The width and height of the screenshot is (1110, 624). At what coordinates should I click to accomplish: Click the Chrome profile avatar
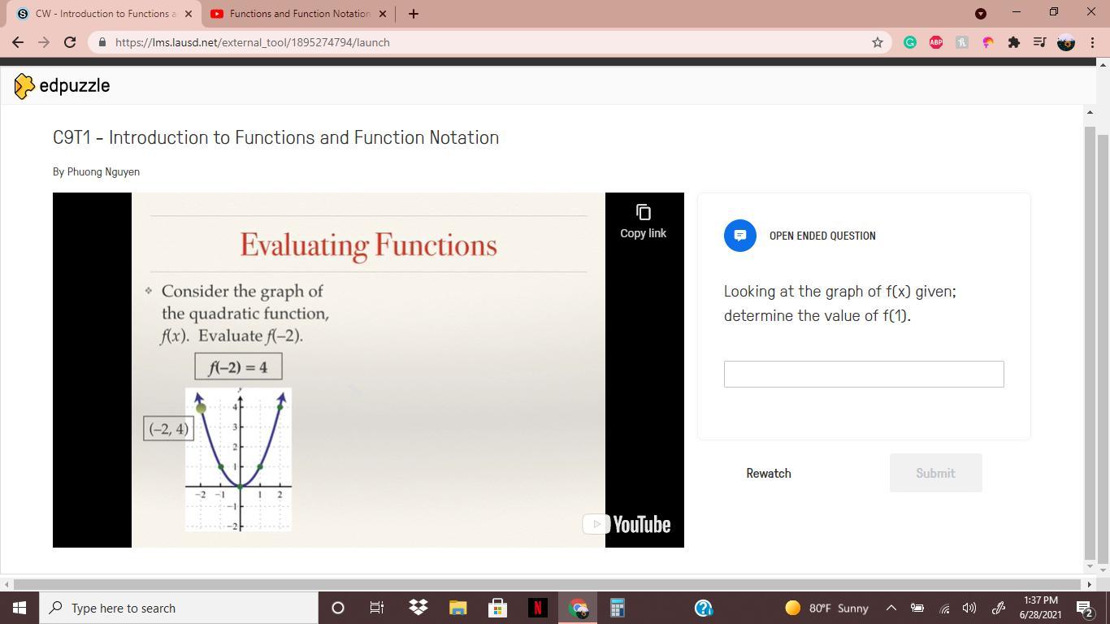[x=1066, y=42]
